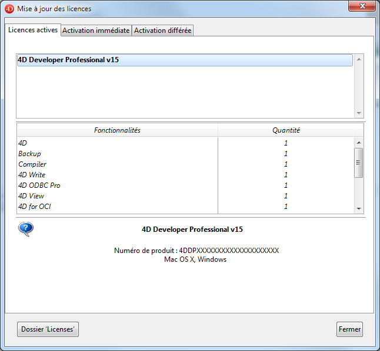Screen dimensions: 380x351
Task: Select 4D Developer Professional v15 license entry
Action: coord(185,60)
